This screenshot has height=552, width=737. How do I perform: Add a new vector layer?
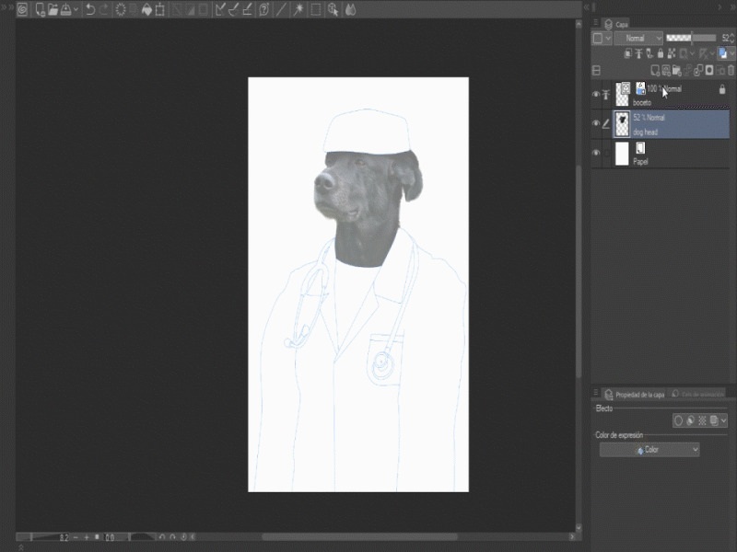point(666,71)
